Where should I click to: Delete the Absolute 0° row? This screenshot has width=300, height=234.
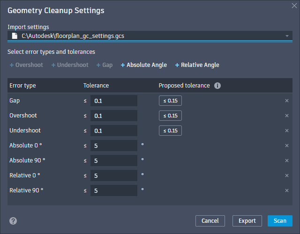[x=287, y=146]
